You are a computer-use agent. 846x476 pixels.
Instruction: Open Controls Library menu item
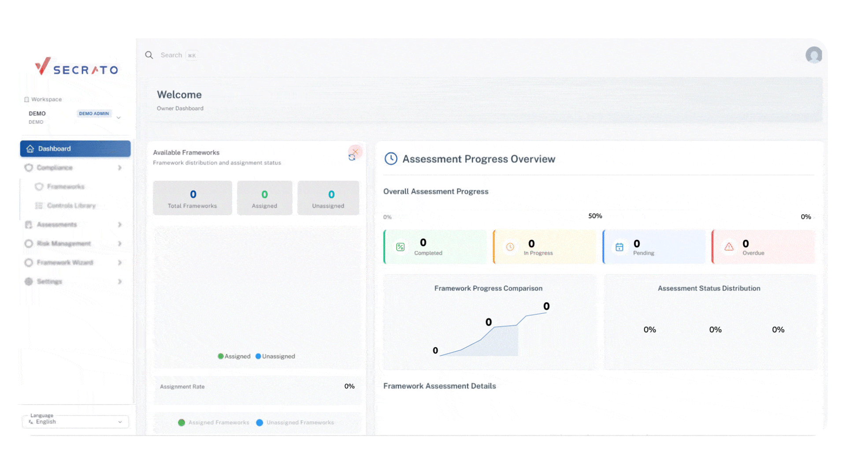coord(71,206)
